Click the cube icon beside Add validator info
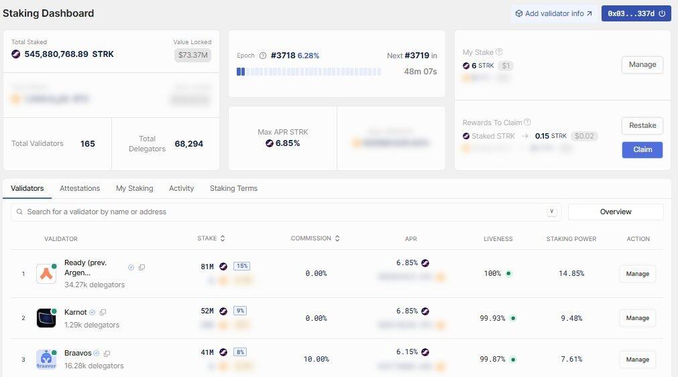 [519, 13]
